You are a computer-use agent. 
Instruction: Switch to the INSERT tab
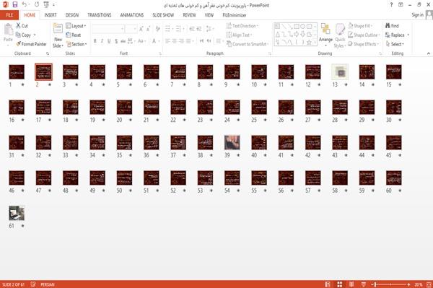pyautogui.click(x=51, y=15)
